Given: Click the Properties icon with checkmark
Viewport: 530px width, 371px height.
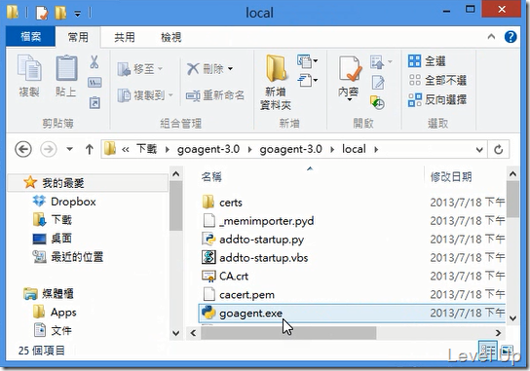Looking at the screenshot, I should click(350, 69).
